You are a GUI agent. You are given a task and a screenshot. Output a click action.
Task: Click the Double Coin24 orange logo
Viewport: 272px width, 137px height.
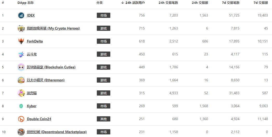(x=21, y=119)
